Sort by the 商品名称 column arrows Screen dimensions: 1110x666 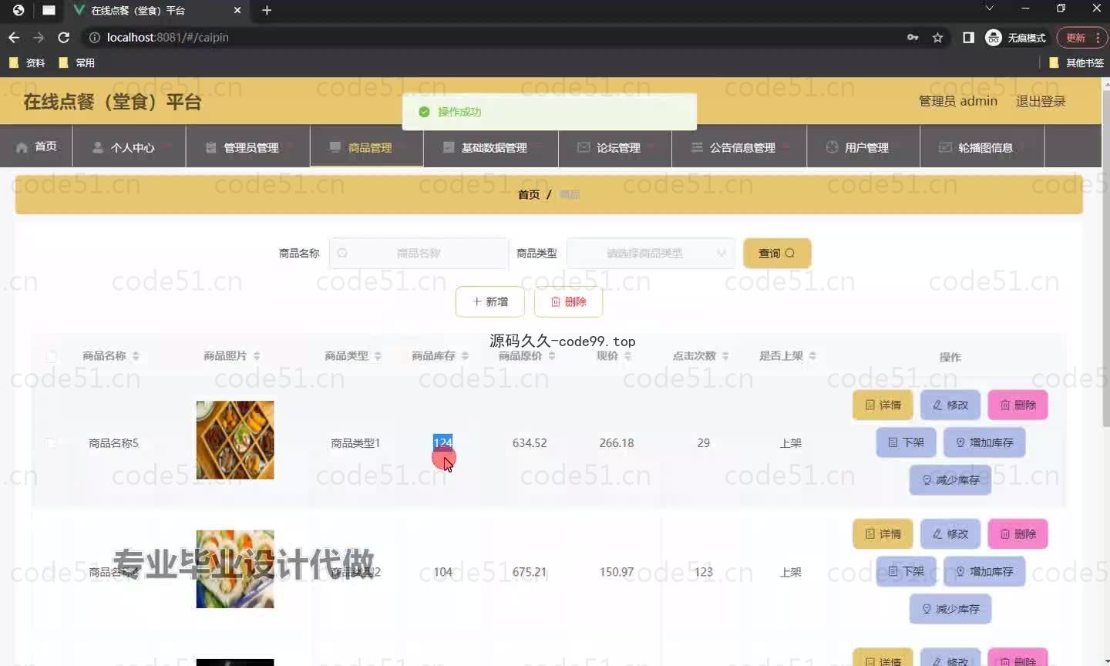click(x=136, y=356)
